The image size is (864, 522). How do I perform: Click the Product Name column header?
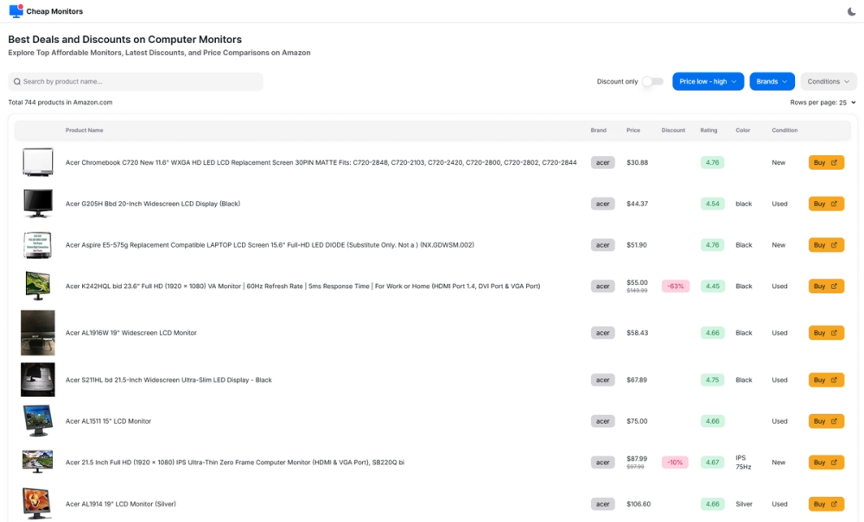85,130
